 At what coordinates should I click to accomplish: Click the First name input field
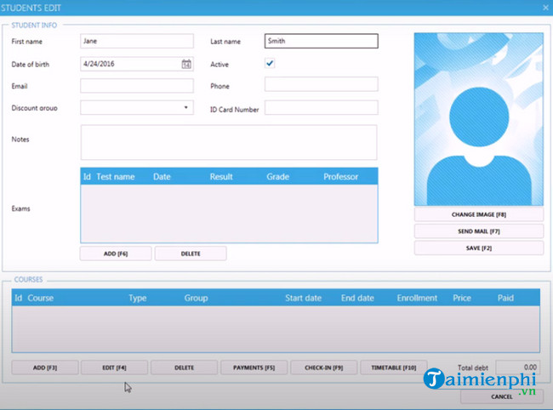[x=136, y=41]
